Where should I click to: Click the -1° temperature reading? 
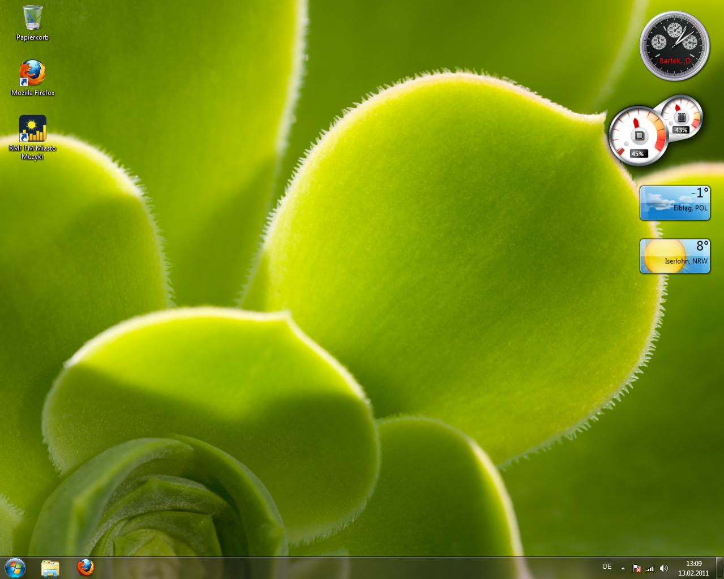tap(700, 193)
